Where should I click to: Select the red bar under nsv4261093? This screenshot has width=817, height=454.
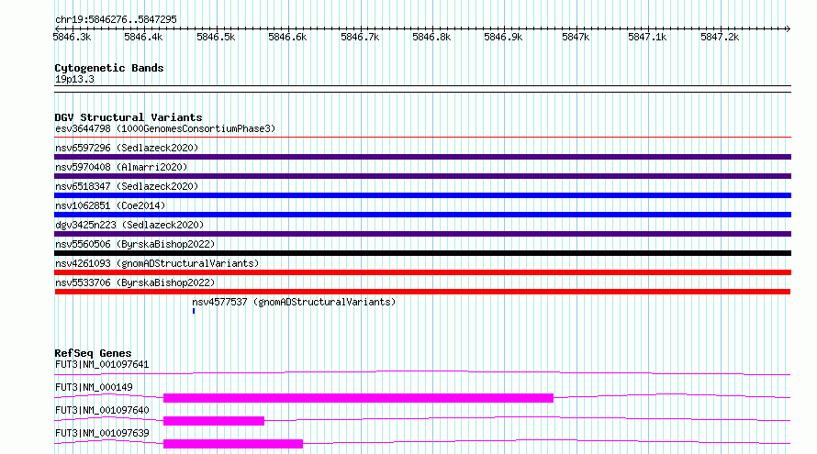pyautogui.click(x=422, y=272)
